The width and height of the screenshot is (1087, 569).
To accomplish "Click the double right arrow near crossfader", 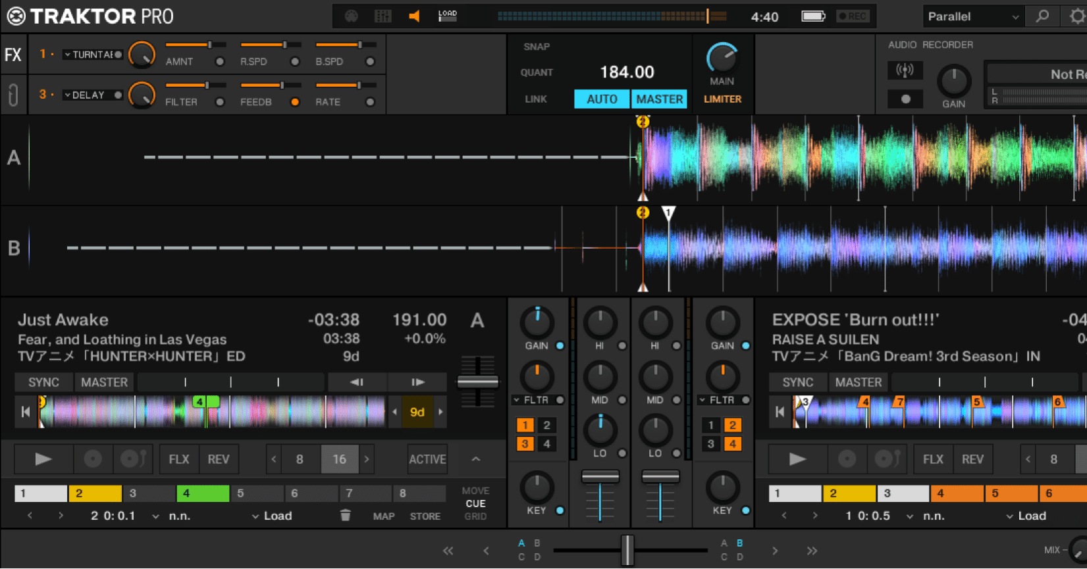I will pos(812,551).
